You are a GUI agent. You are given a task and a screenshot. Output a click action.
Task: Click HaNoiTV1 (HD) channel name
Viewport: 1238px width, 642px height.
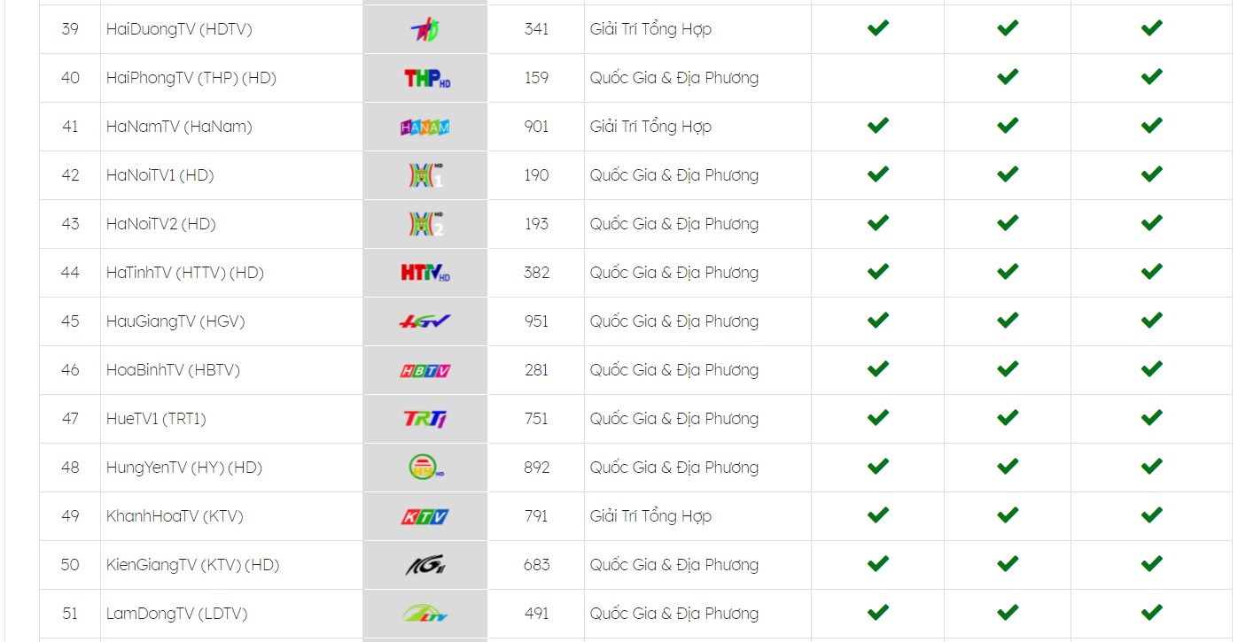point(160,175)
